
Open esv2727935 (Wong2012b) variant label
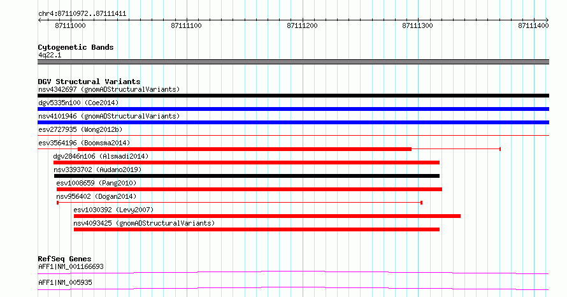[x=80, y=129]
